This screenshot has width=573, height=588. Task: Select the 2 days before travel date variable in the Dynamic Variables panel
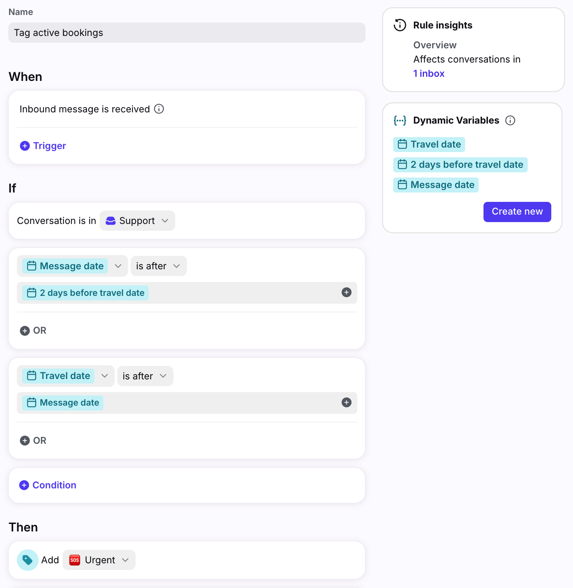point(460,164)
